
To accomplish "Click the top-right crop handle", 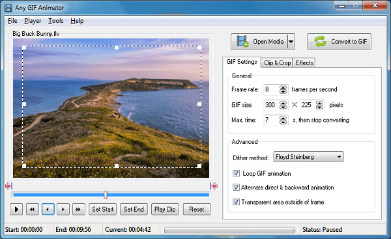I will coord(199,48).
